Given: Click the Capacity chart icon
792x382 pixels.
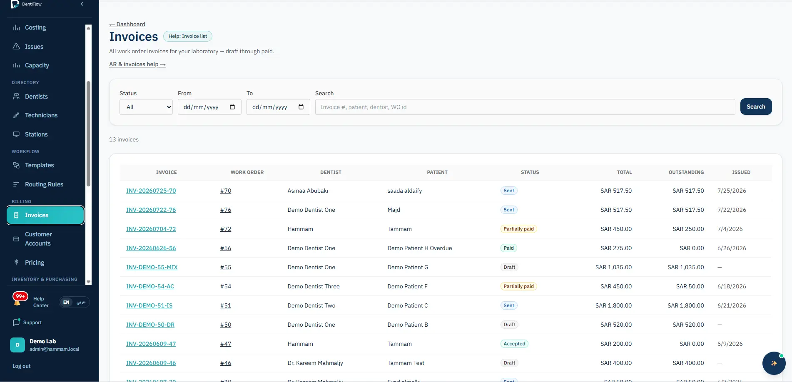Looking at the screenshot, I should (16, 65).
